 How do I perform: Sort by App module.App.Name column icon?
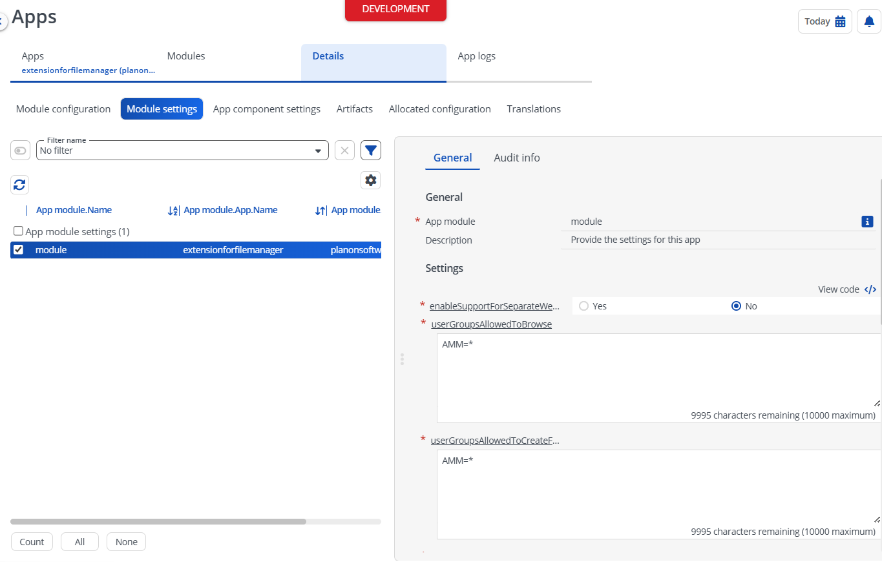[173, 211]
